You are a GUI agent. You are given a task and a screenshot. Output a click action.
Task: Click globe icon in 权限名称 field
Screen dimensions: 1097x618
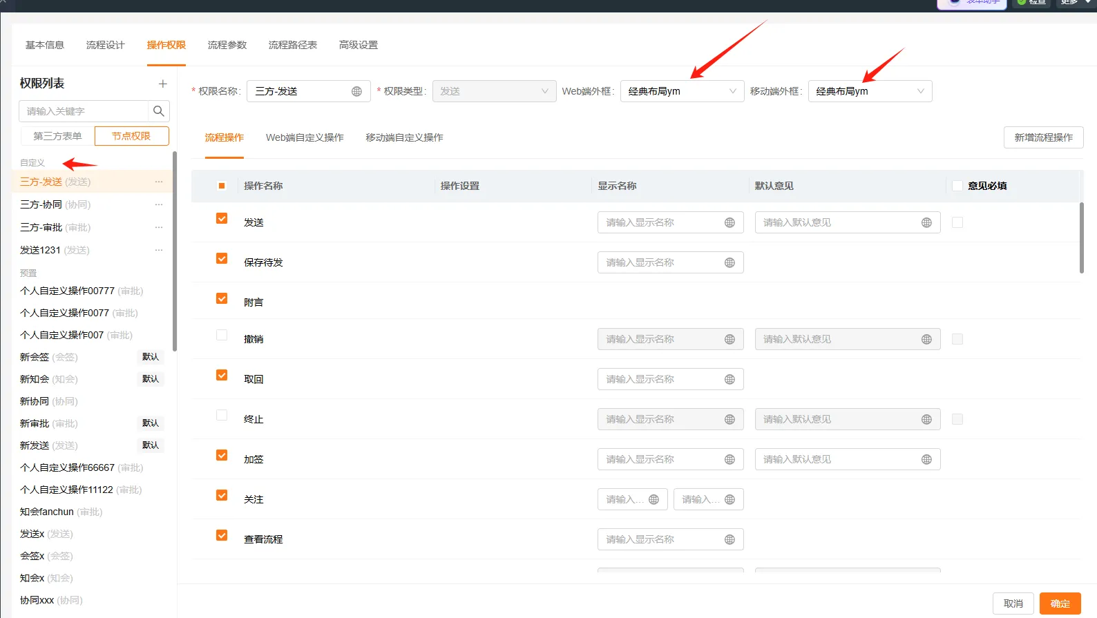pyautogui.click(x=356, y=92)
